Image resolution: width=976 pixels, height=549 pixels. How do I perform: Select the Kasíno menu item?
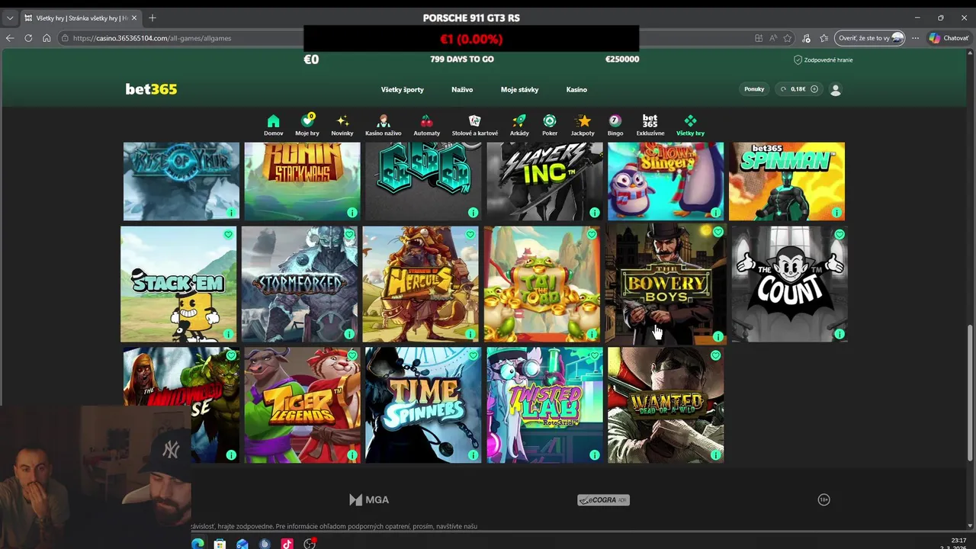(576, 89)
